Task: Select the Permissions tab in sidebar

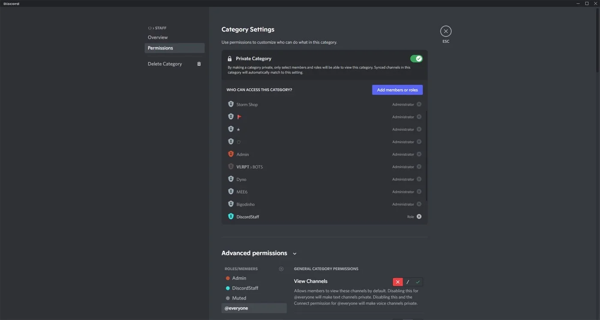Action: click(x=174, y=48)
